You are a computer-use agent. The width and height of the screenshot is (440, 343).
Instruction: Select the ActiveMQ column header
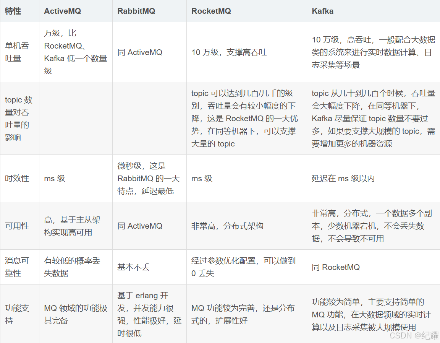(62, 11)
